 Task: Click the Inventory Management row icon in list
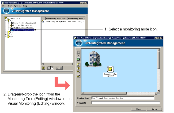(43, 21)
